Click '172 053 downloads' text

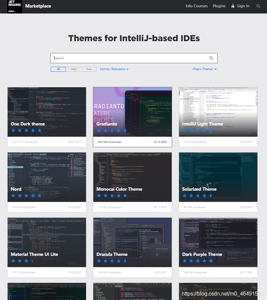(x=109, y=207)
